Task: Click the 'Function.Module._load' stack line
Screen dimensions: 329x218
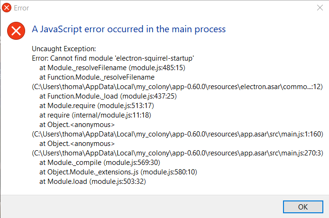Action: pos(108,96)
